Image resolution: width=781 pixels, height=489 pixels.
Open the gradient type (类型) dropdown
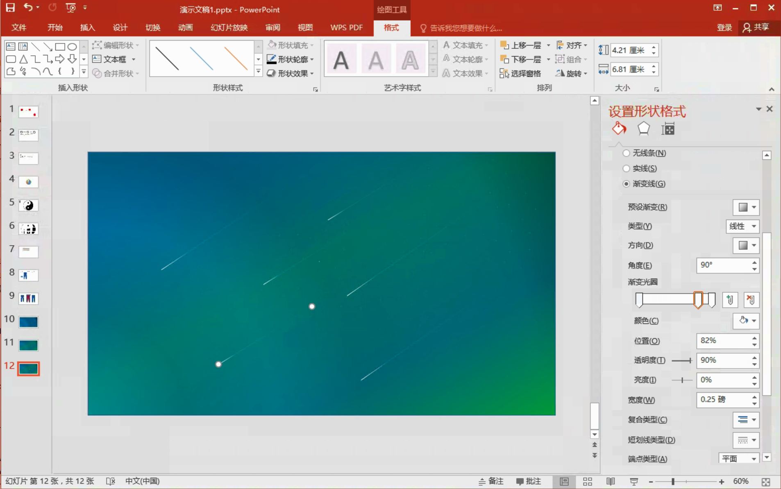tap(742, 226)
